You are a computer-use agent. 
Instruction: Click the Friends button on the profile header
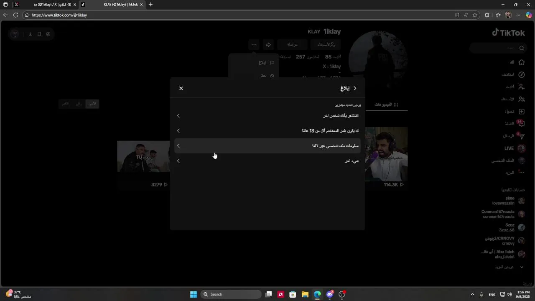[326, 44]
